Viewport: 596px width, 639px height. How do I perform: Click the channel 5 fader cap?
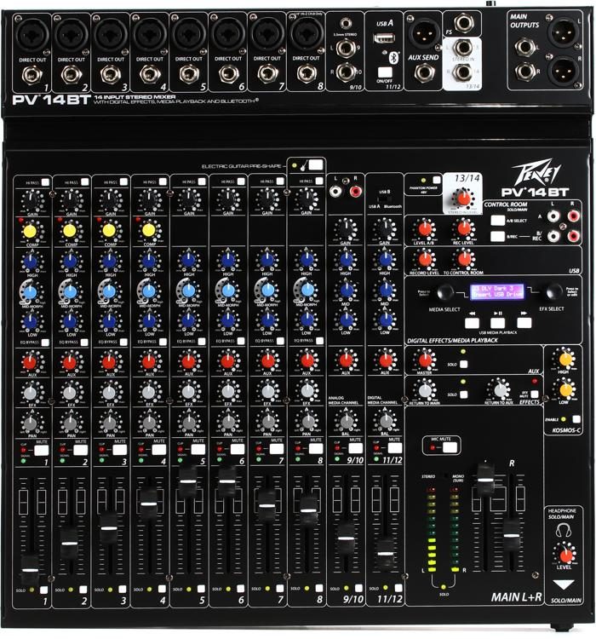click(187, 481)
